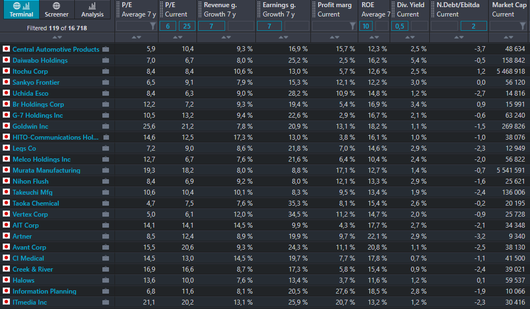Click the briefcase icon for Sankyo Frontier
The width and height of the screenshot is (530, 309).
[x=106, y=82]
